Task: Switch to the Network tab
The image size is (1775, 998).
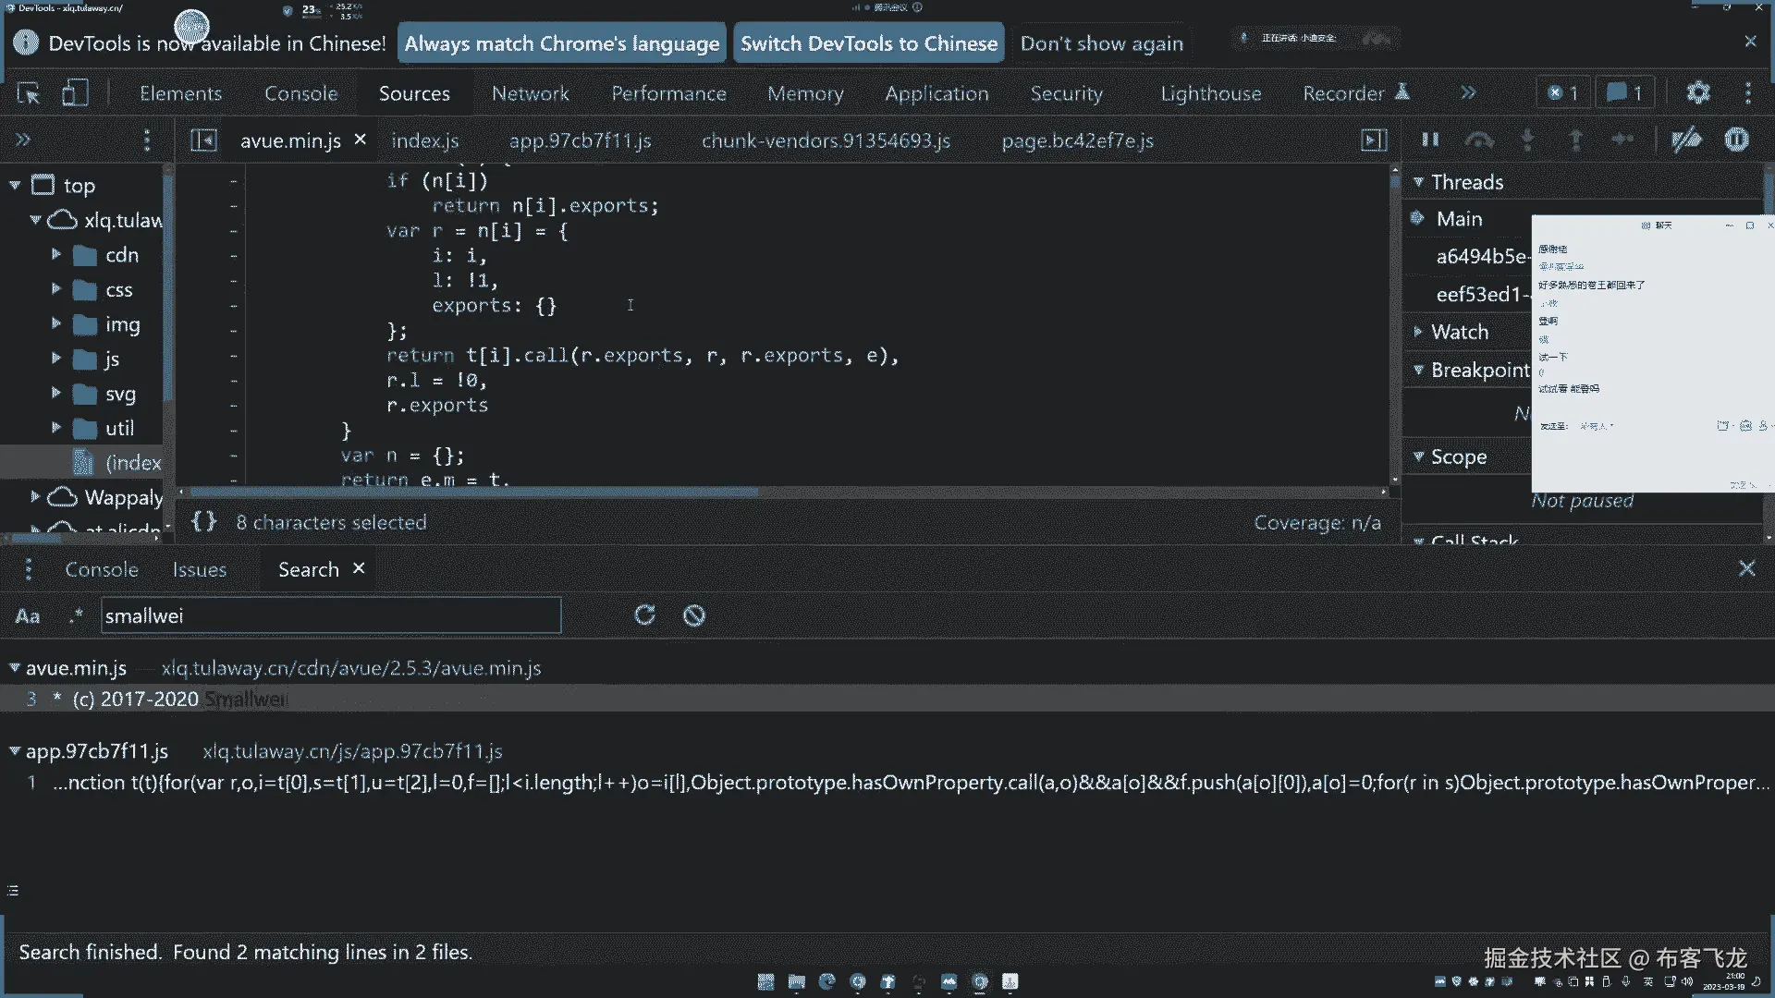Action: coord(530,93)
